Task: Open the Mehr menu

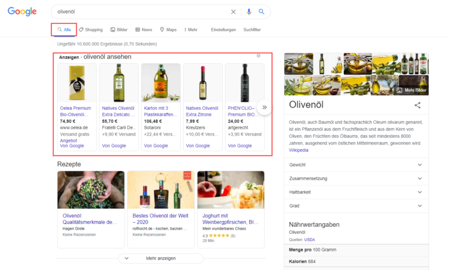Action: [191, 29]
